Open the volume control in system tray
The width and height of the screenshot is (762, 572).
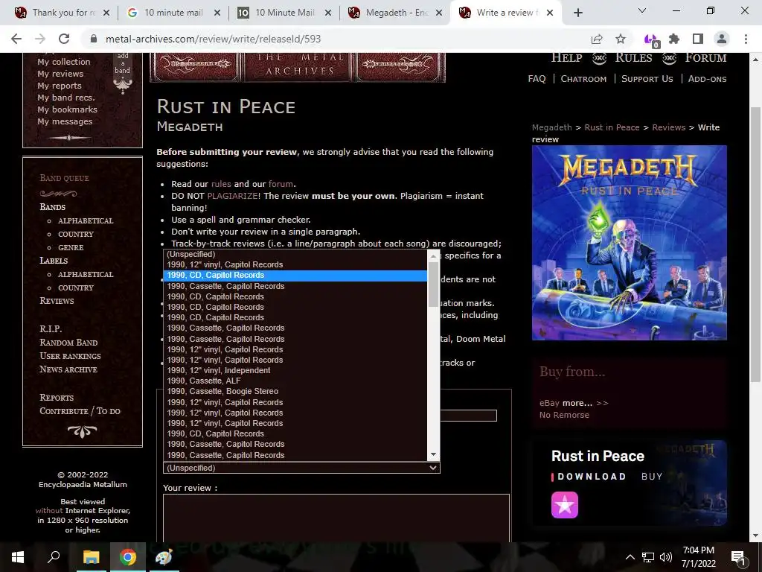click(666, 557)
